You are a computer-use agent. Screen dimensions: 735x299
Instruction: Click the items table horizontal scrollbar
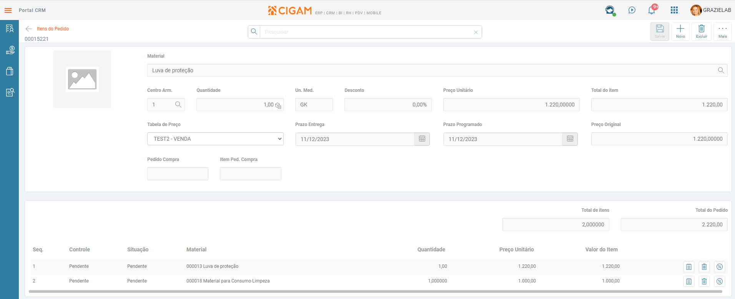(x=375, y=292)
